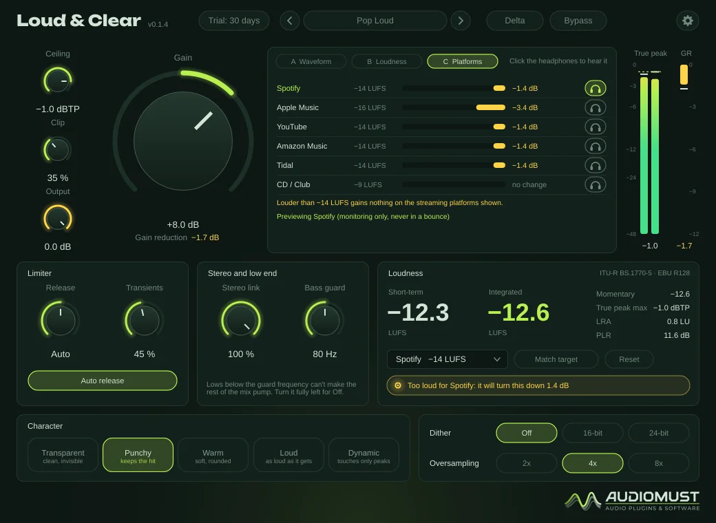
Task: Click the Release knob in Limiter
Action: (61, 319)
